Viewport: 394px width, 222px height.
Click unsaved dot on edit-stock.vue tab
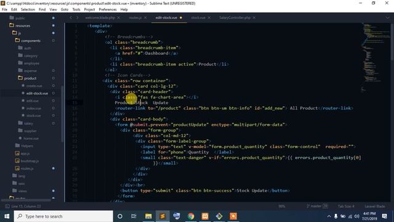click(x=180, y=18)
